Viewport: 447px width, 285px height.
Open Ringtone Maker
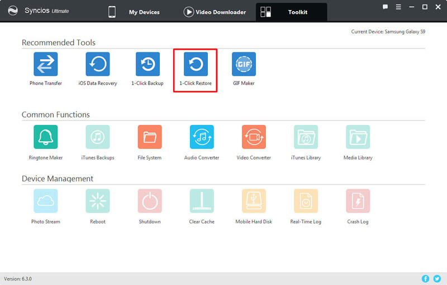pyautogui.click(x=46, y=137)
